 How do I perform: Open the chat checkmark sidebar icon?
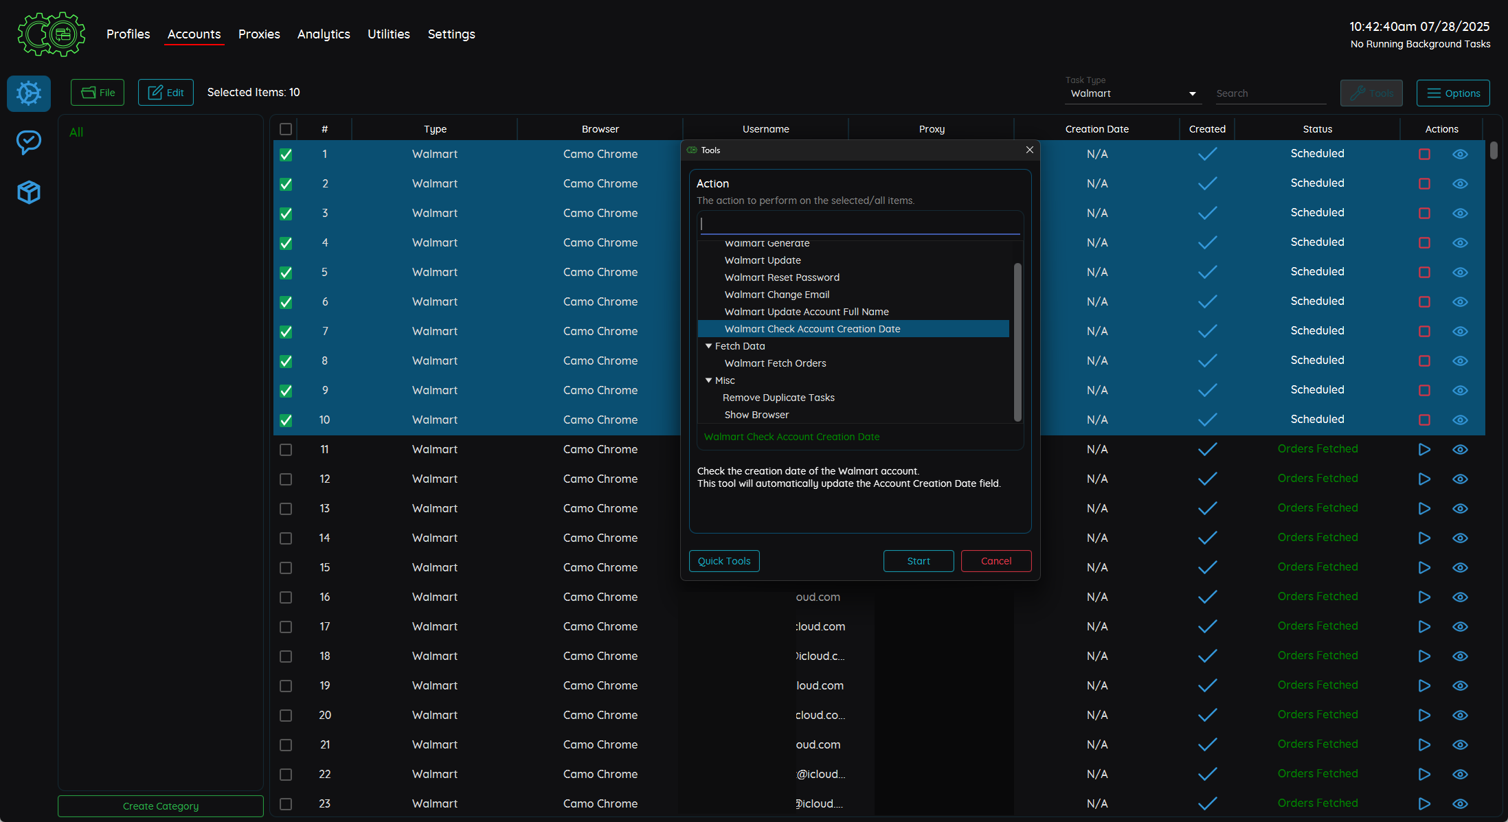tap(29, 142)
